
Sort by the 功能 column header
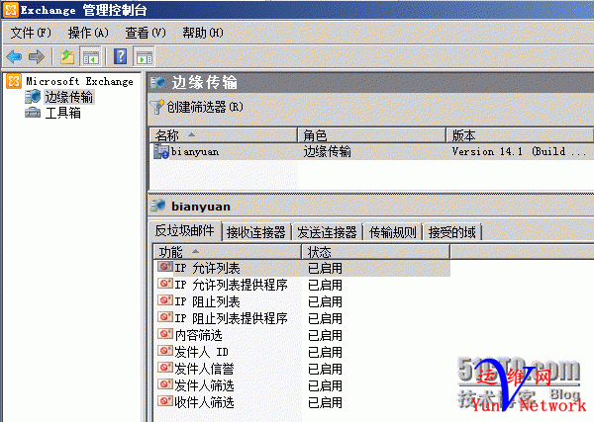click(228, 252)
